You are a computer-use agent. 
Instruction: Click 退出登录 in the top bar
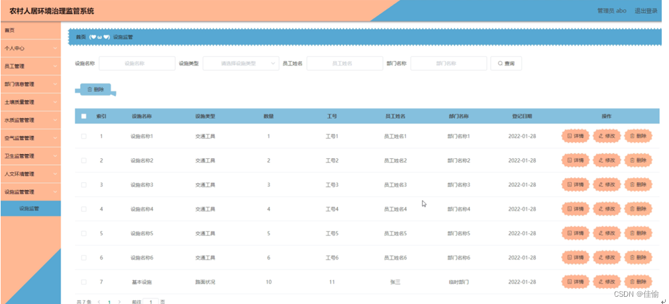(646, 11)
